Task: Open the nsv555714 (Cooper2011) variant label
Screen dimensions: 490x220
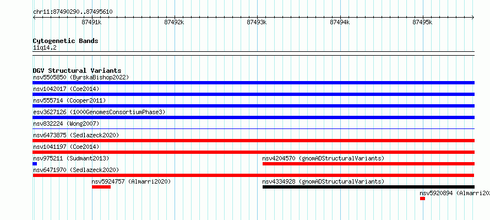Action: (x=69, y=100)
